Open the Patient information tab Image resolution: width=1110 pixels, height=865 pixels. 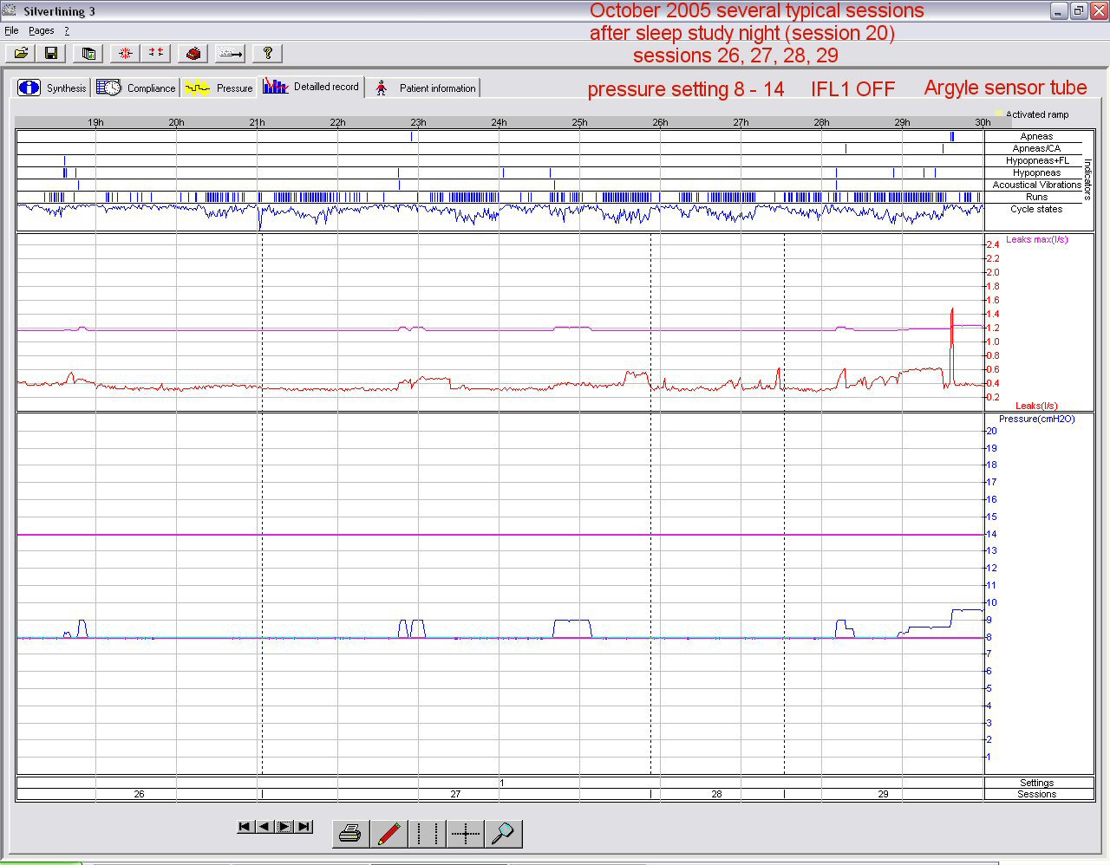425,88
